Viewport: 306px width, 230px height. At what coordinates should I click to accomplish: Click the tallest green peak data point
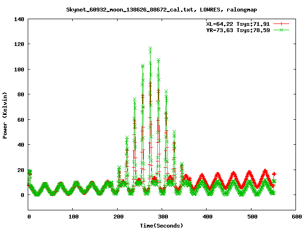click(150, 48)
